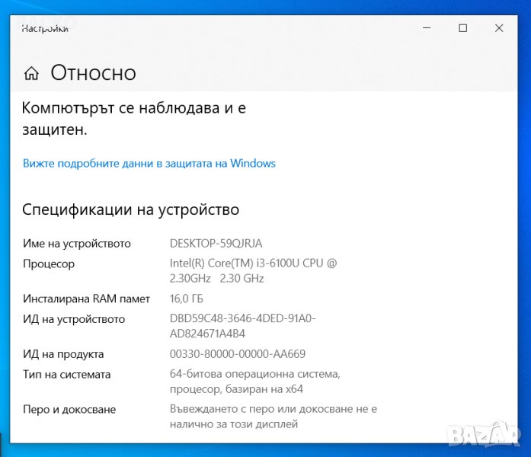531x457 pixels.
Task: Click the Име на устройството label
Action: click(x=76, y=244)
